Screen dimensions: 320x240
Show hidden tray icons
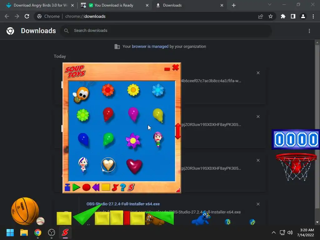[x=274, y=232]
